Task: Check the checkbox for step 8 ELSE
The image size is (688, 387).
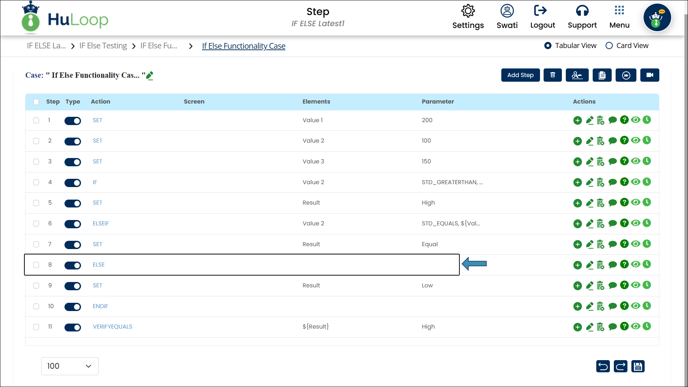Action: click(x=36, y=265)
